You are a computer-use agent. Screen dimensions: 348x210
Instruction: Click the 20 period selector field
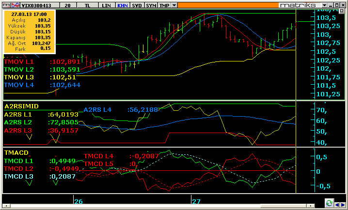click(68, 4)
